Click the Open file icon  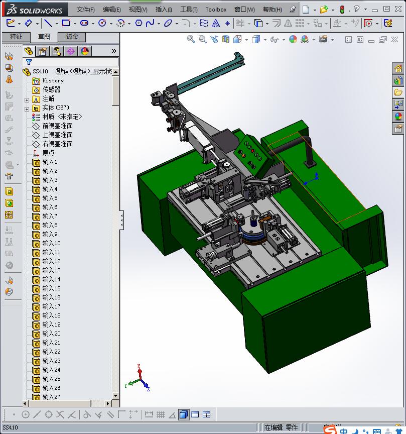click(324, 10)
